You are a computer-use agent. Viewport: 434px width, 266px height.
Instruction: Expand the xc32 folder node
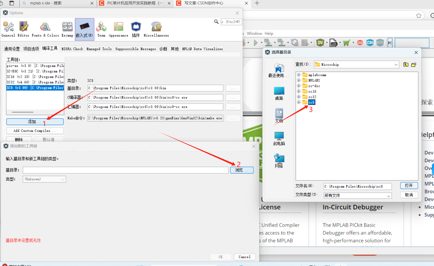click(x=299, y=97)
